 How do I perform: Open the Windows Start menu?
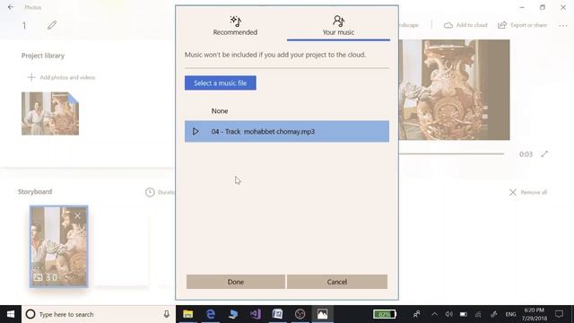tap(11, 314)
